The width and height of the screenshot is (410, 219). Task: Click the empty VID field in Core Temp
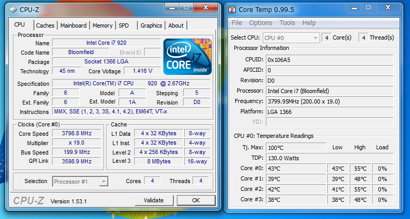[x=330, y=122]
